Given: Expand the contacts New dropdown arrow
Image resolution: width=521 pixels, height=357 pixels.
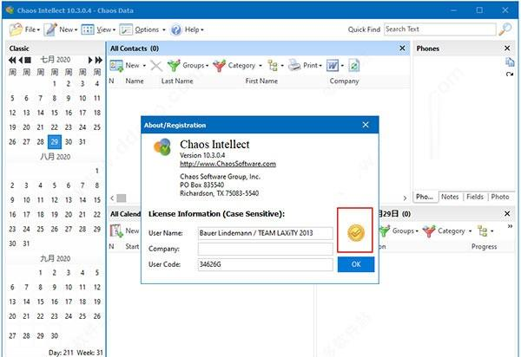Looking at the screenshot, I should [x=144, y=66].
